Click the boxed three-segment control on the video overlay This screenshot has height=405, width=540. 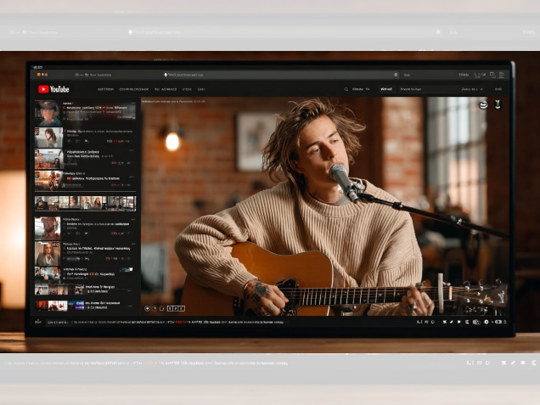click(x=176, y=308)
